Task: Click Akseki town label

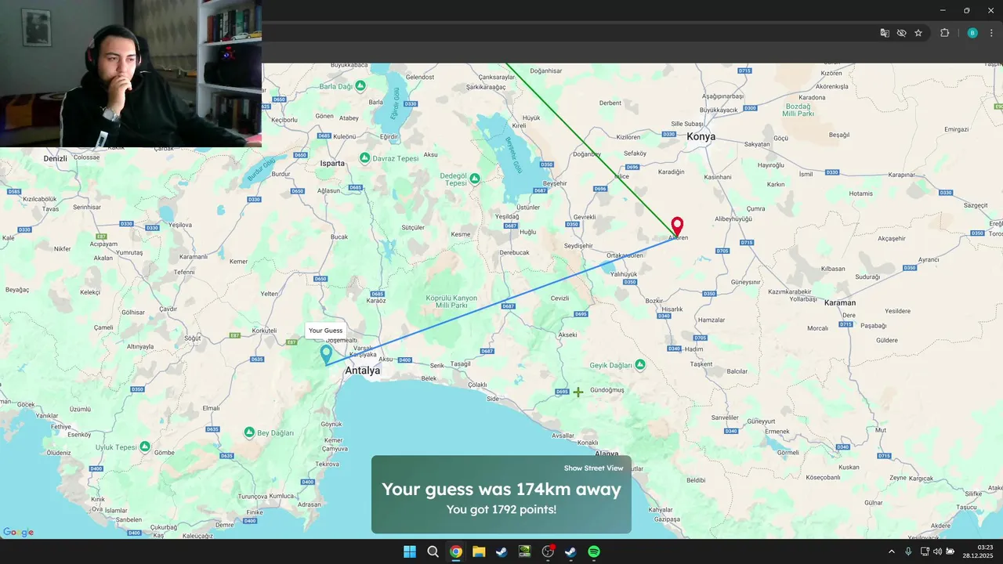Action: (567, 334)
